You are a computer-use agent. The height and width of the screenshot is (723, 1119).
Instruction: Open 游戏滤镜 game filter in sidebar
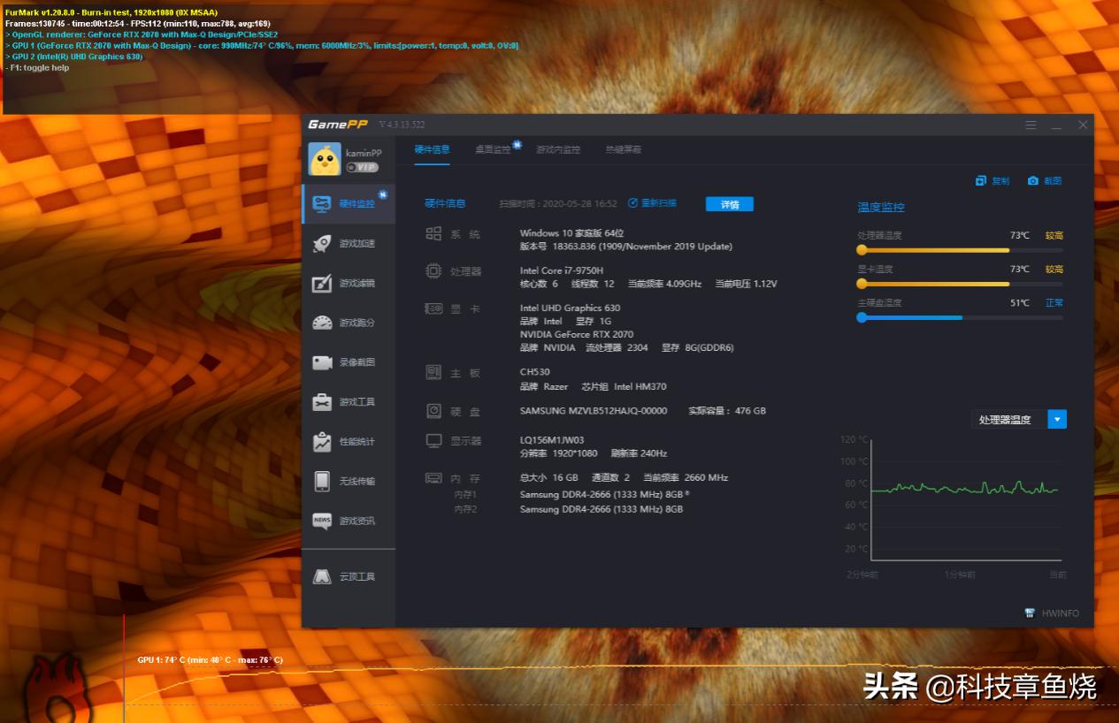(349, 283)
